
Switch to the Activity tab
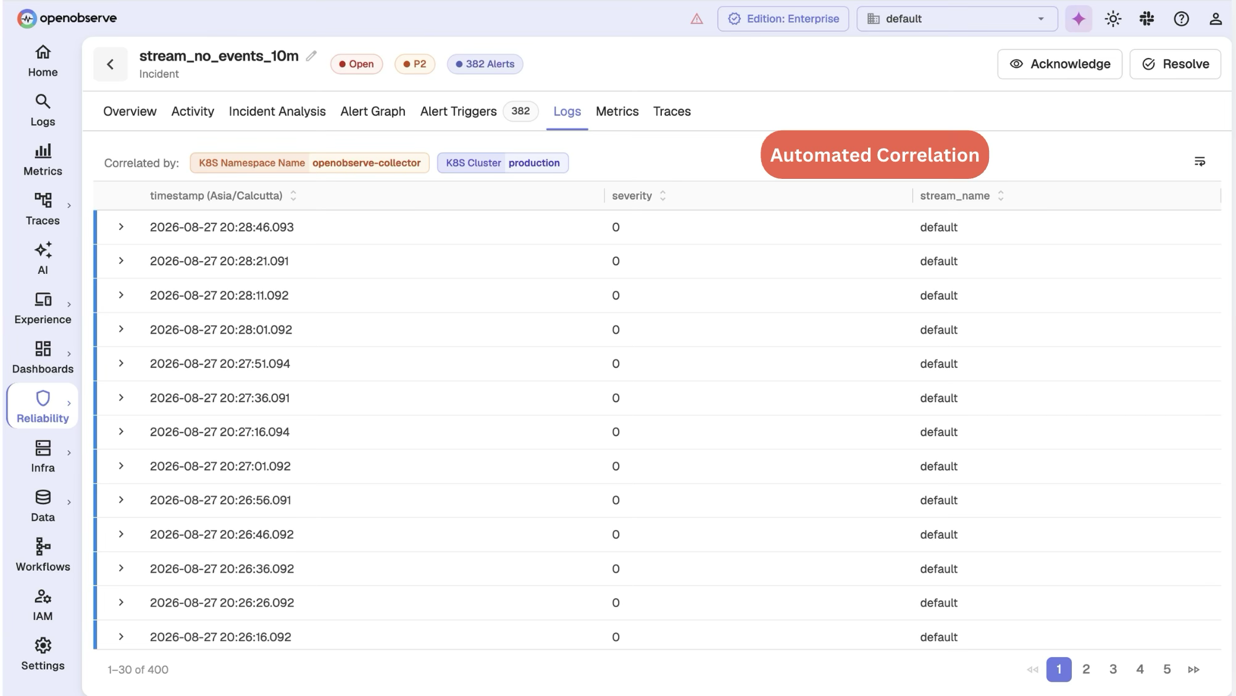coord(193,112)
